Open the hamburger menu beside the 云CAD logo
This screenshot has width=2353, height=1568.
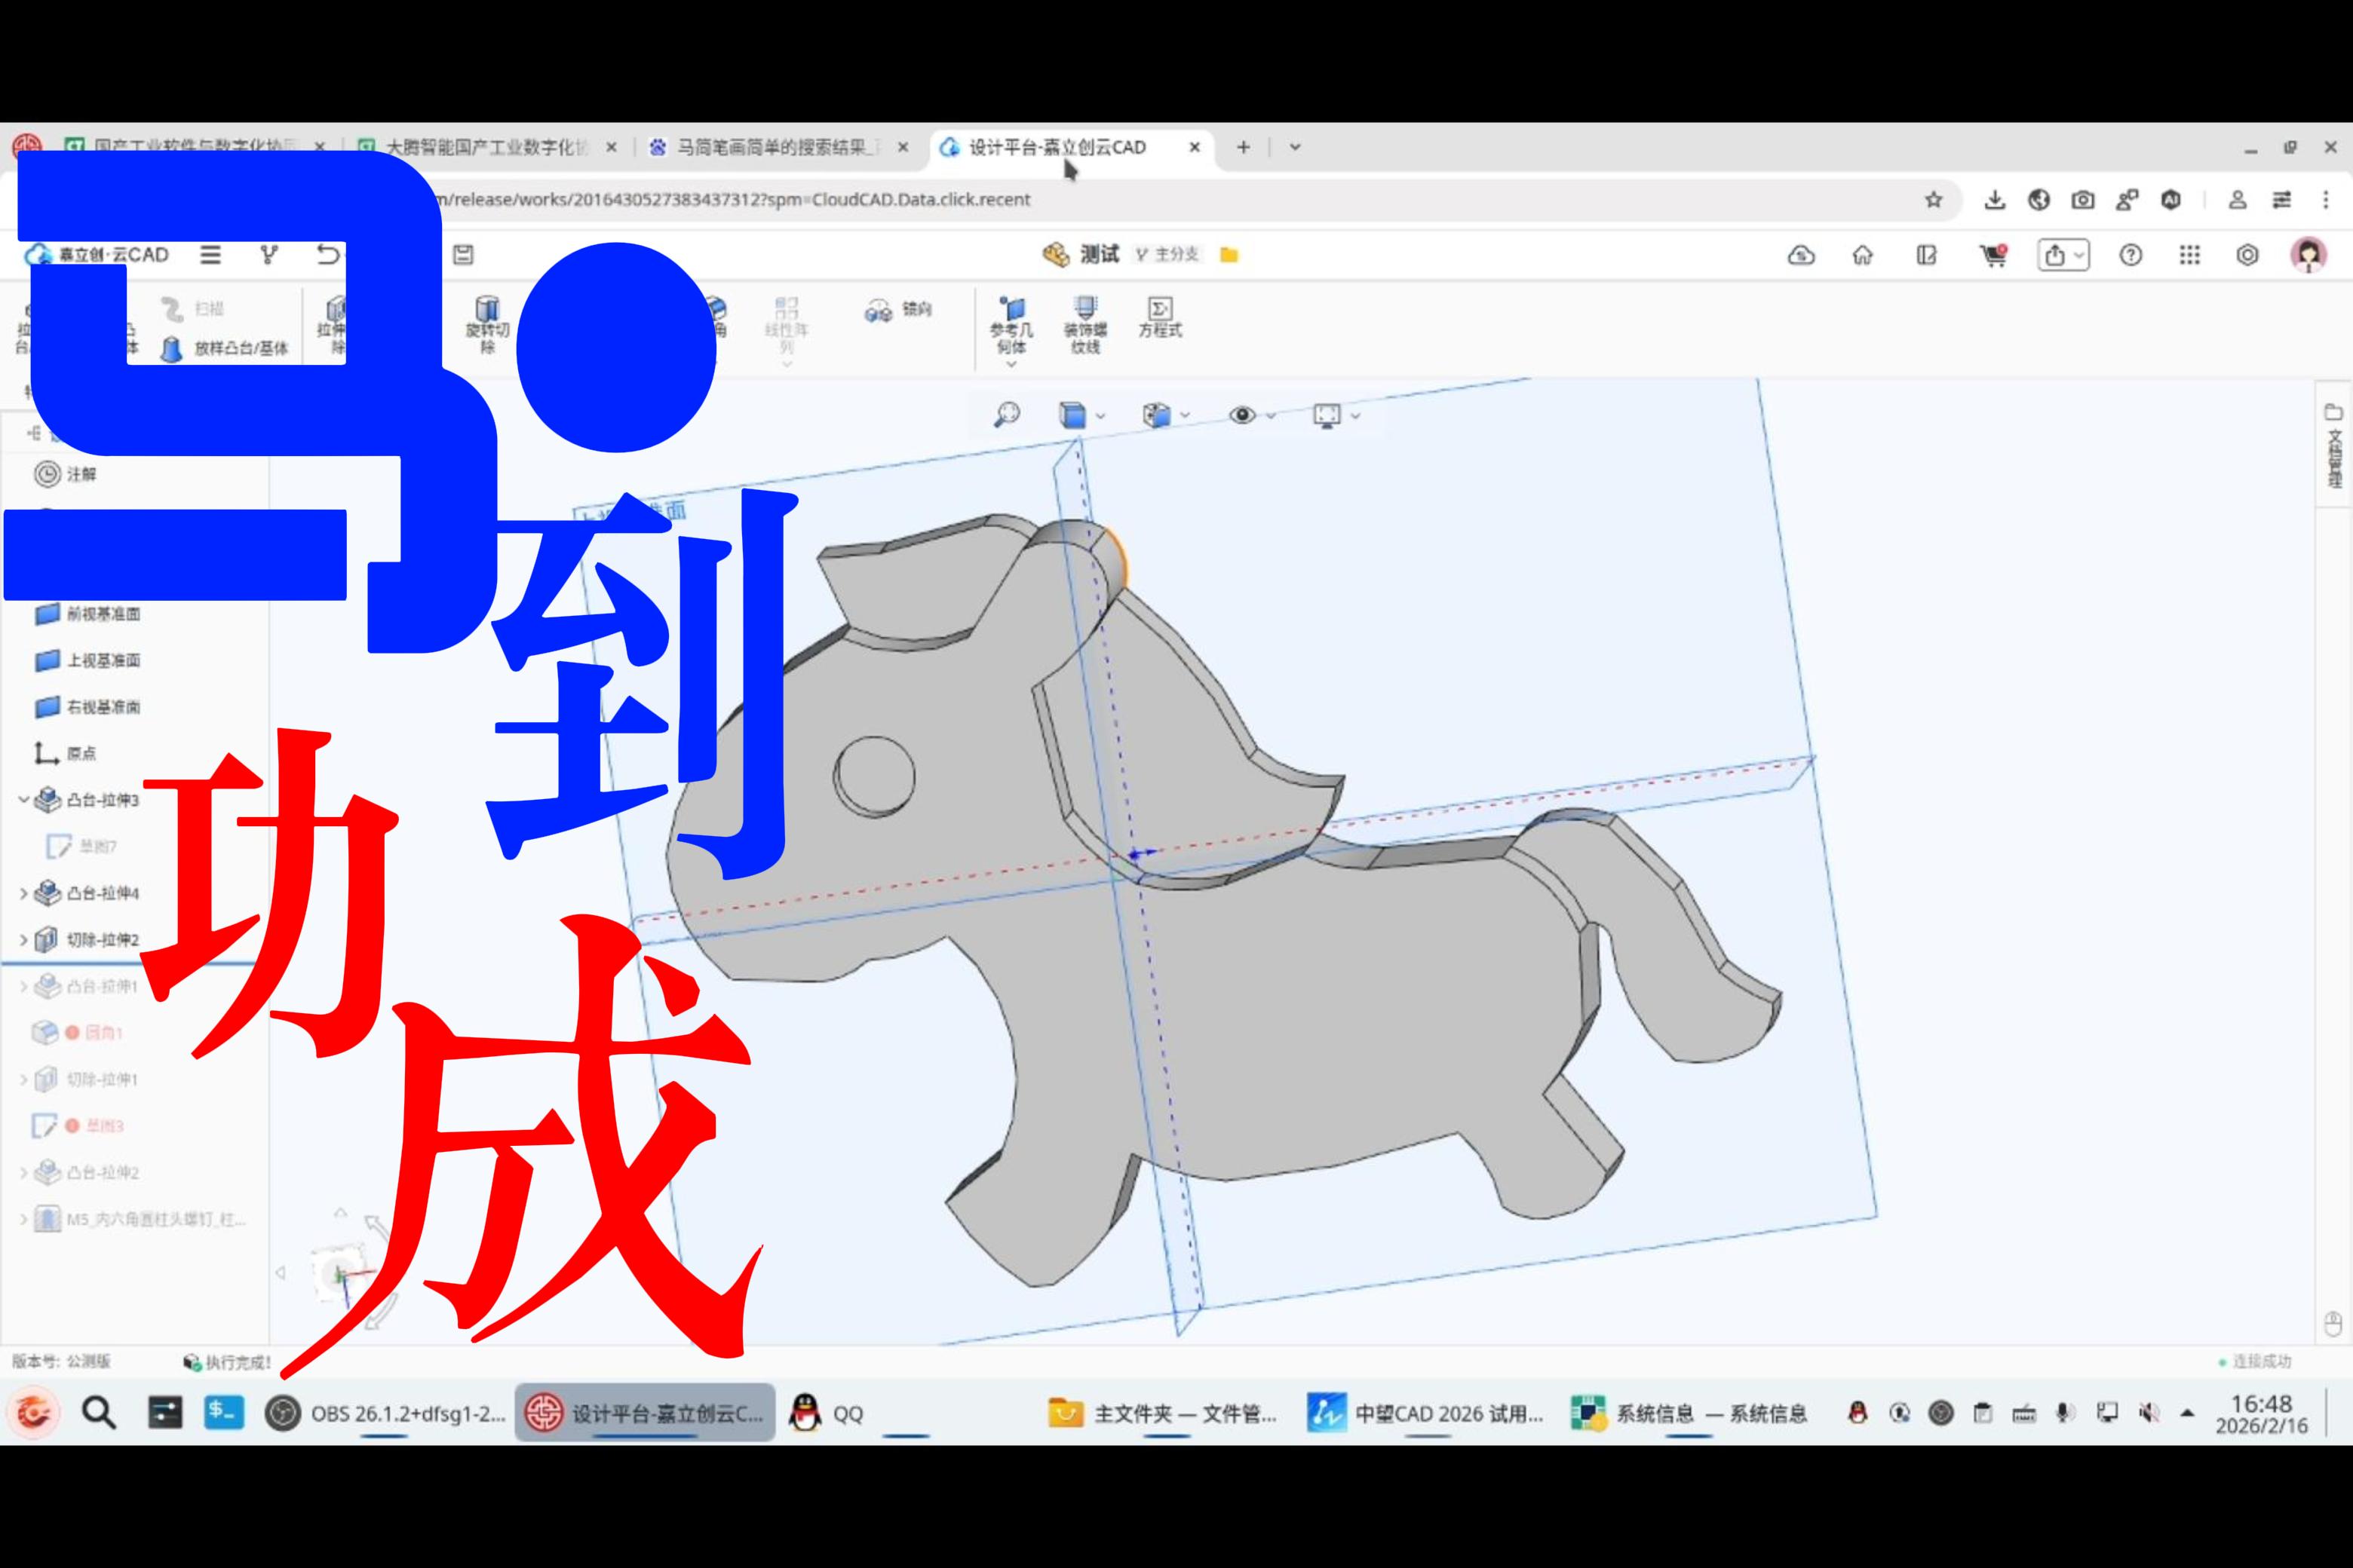point(210,255)
